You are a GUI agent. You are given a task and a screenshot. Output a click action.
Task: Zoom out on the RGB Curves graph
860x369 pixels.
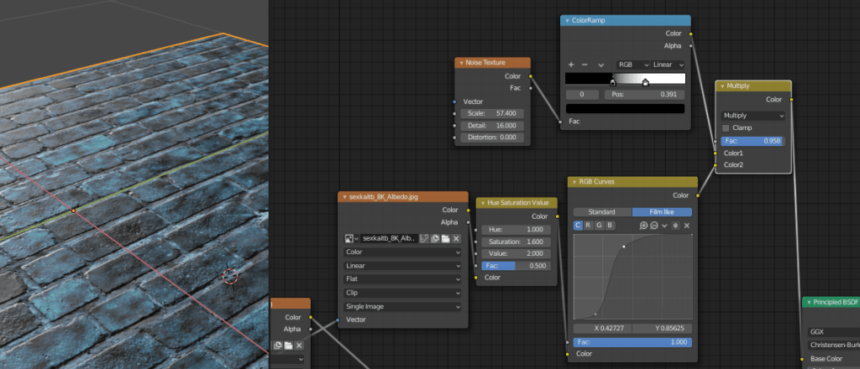(x=653, y=226)
